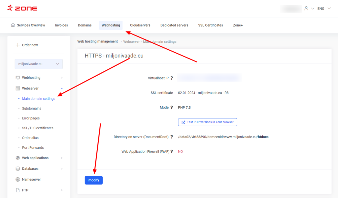This screenshot has height=198, width=338.
Task: Click Test PHP versions in Your browser
Action: [x=207, y=122]
